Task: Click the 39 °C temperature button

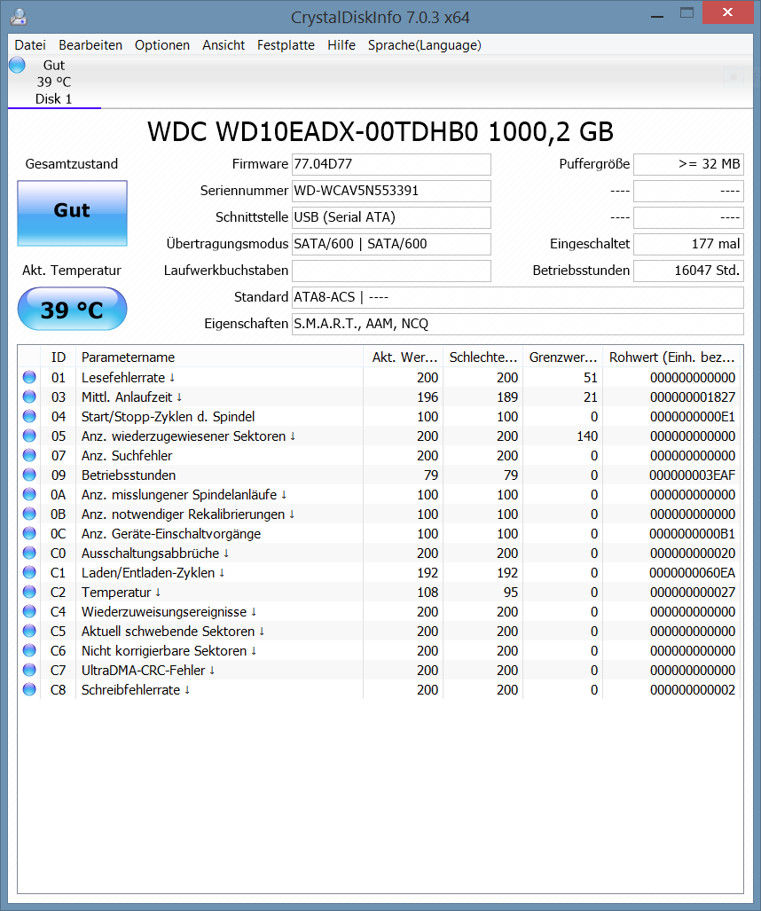Action: (72, 309)
